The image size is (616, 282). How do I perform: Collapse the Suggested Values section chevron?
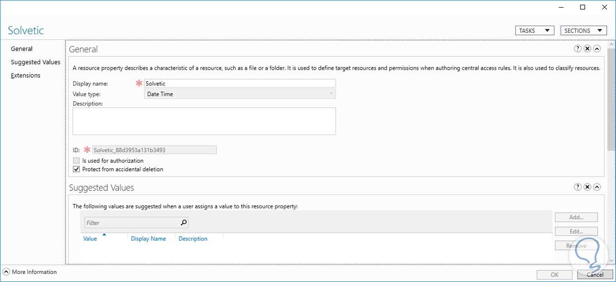(x=597, y=187)
